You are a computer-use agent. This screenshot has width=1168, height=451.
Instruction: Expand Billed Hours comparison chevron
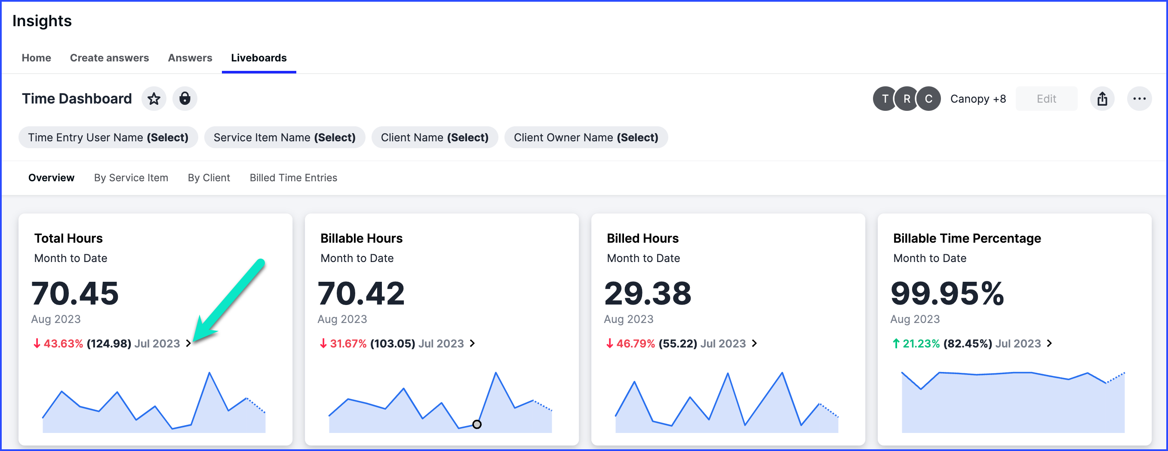click(754, 344)
